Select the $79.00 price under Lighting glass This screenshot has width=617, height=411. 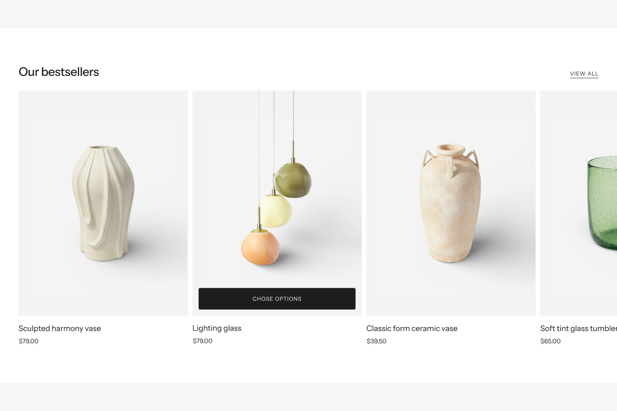[x=202, y=341]
